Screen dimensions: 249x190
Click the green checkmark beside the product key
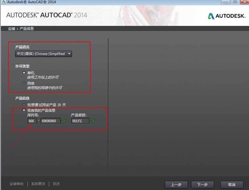tap(93, 121)
